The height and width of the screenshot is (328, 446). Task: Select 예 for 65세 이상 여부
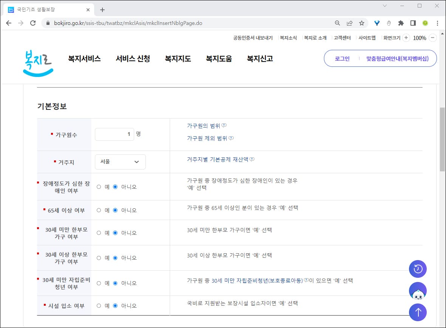[99, 210]
